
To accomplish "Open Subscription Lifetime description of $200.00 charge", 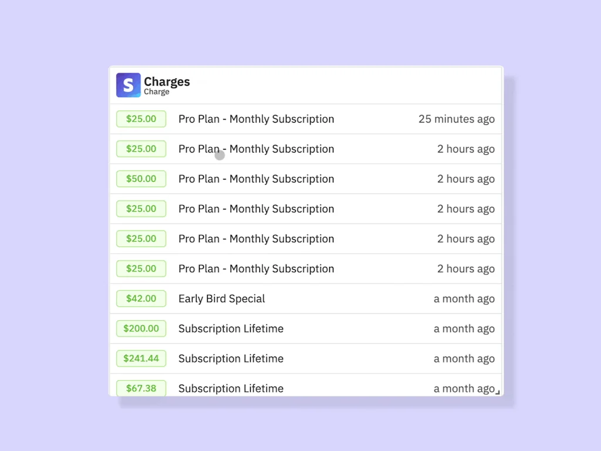I will tap(231, 328).
